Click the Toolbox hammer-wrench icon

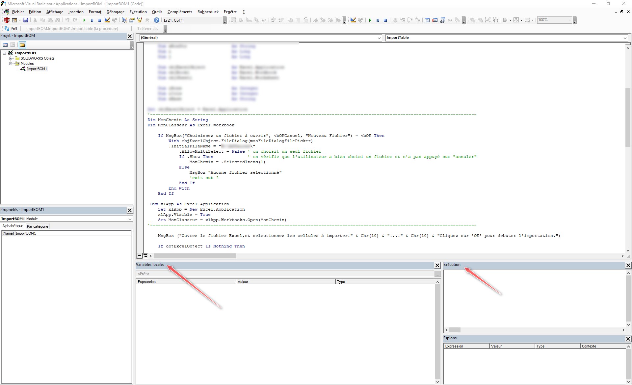[x=147, y=20]
